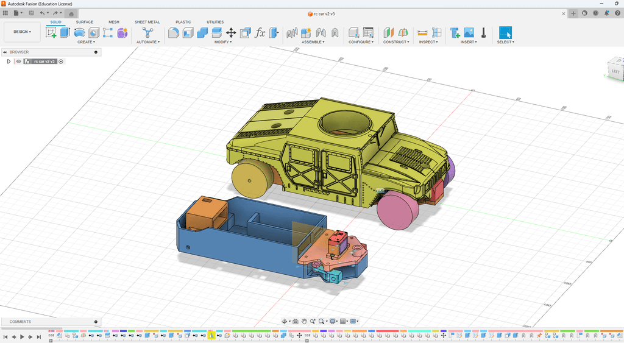The height and width of the screenshot is (343, 624).
Task: Click the New Component icon
Action: click(x=306, y=33)
